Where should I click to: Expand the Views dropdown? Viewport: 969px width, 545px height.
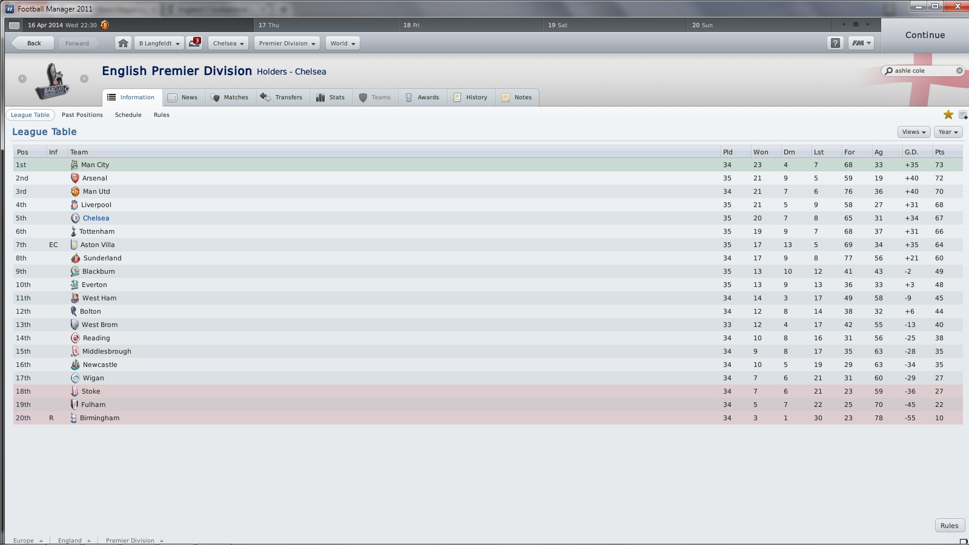pyautogui.click(x=914, y=131)
